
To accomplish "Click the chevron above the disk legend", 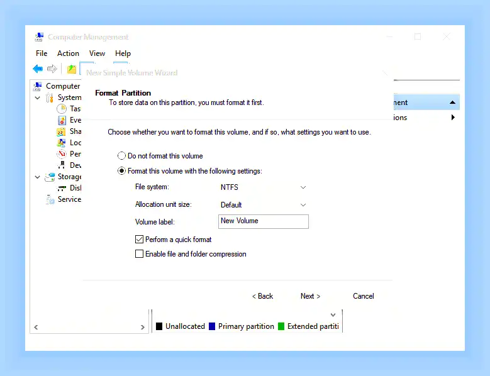I will [333, 315].
